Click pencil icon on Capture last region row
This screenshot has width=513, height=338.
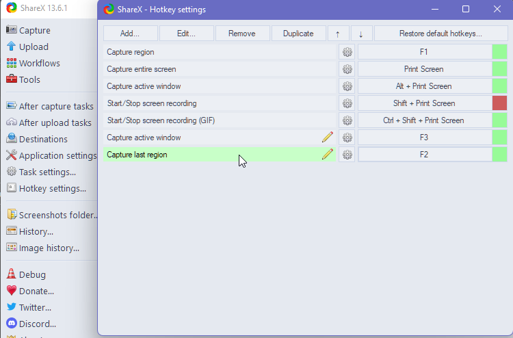[328, 154]
